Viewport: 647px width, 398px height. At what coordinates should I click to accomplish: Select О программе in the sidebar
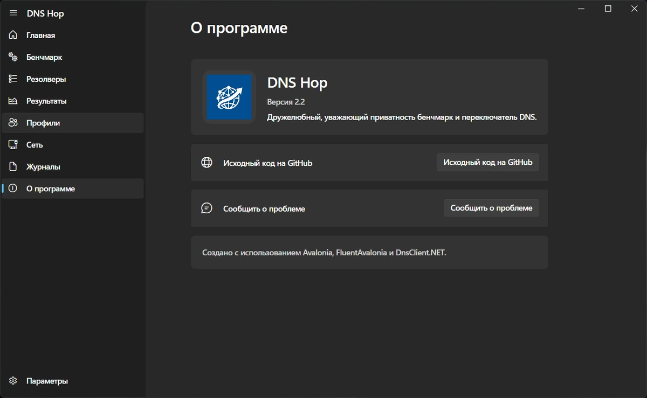[73, 188]
